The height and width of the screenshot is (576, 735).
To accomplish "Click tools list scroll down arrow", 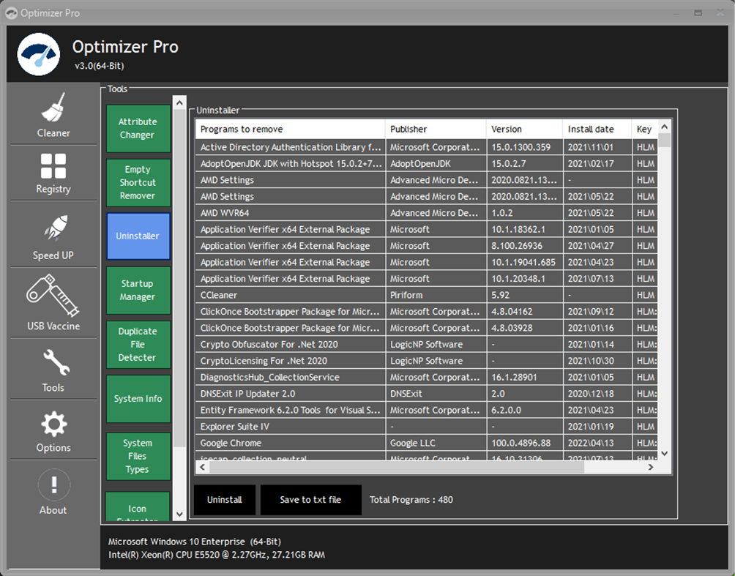I will click(x=179, y=514).
